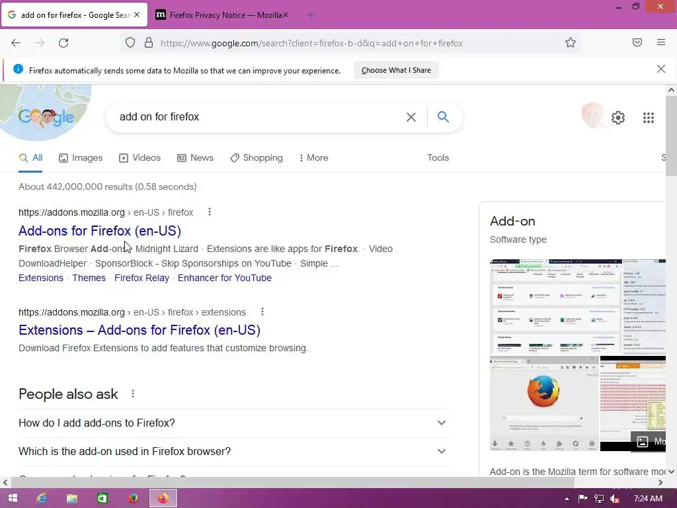Open the tracking protection shield icon
This screenshot has height=508, width=677.
(x=130, y=43)
